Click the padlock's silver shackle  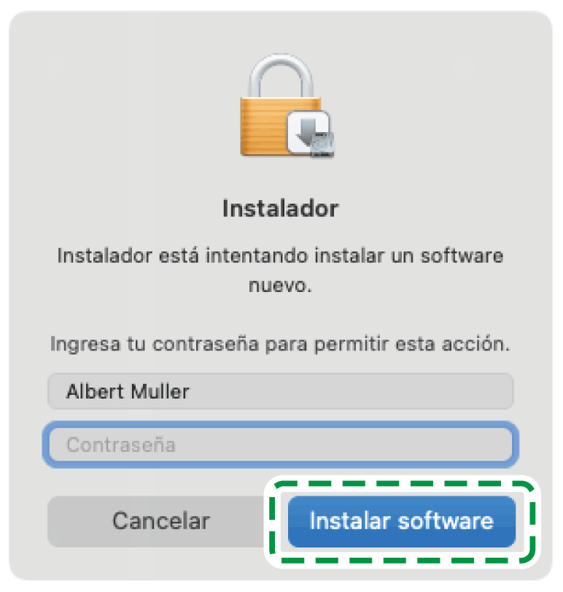281,75
